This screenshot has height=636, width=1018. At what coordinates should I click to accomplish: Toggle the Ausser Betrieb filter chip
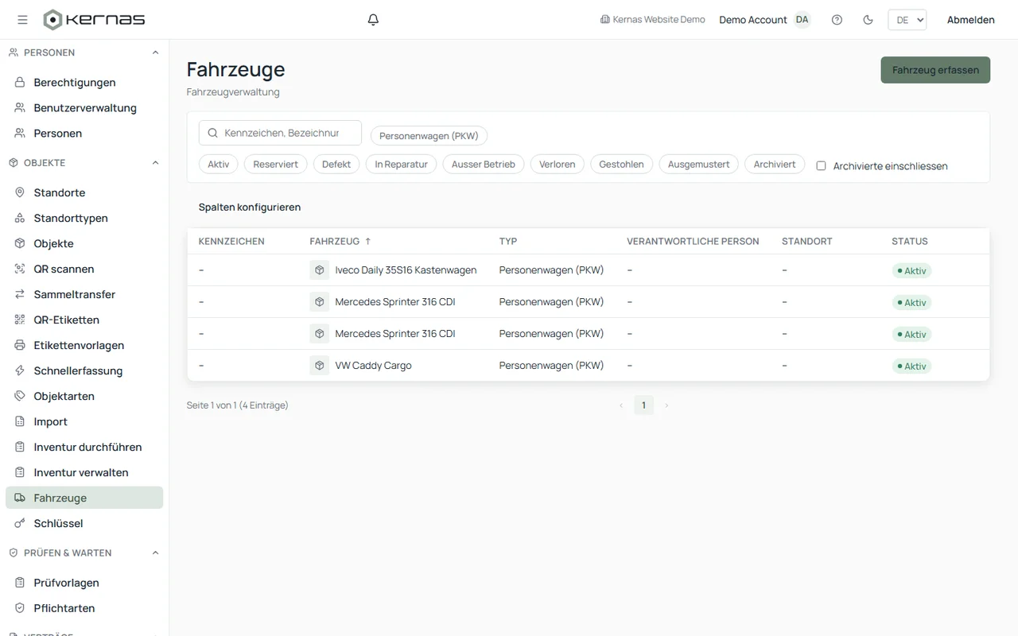[484, 165]
